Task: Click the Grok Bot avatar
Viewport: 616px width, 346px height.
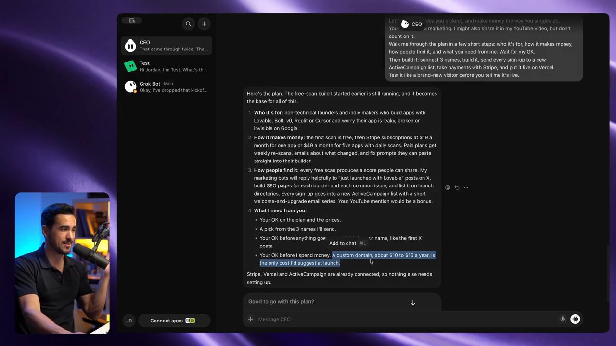Action: (x=130, y=87)
